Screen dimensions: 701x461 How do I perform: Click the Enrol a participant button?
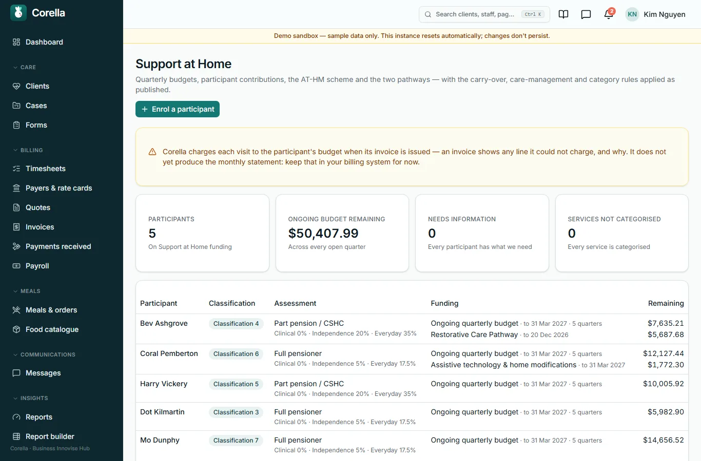click(178, 109)
